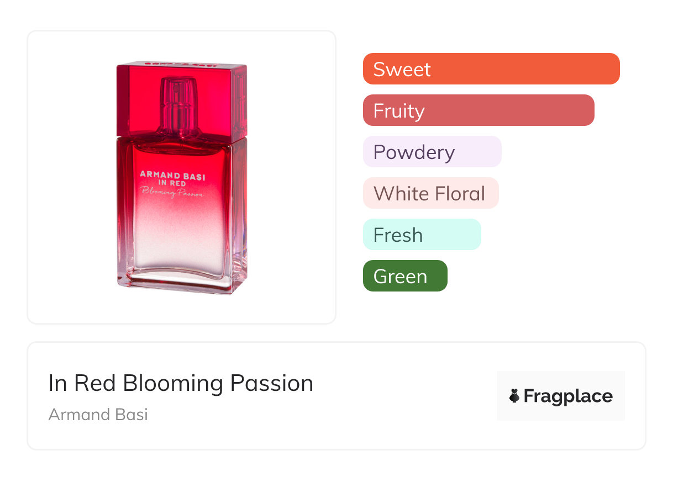
Task: Open the perfume bottle image
Action: click(181, 178)
